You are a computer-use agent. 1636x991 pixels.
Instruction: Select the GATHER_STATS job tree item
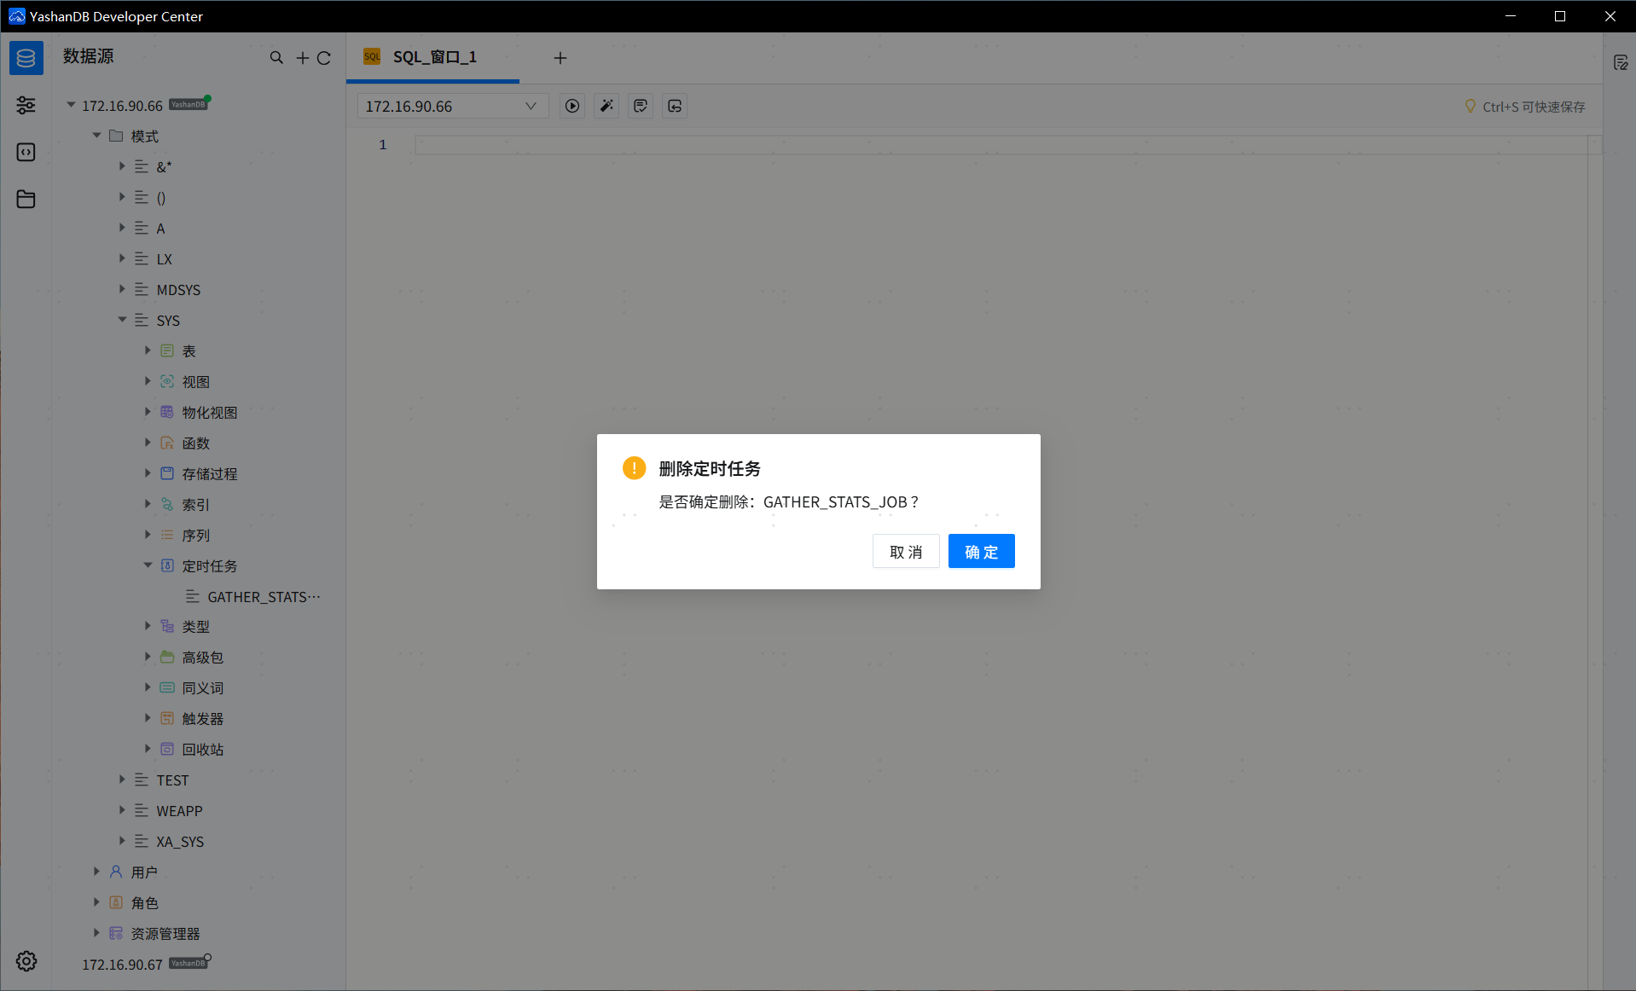click(x=264, y=597)
